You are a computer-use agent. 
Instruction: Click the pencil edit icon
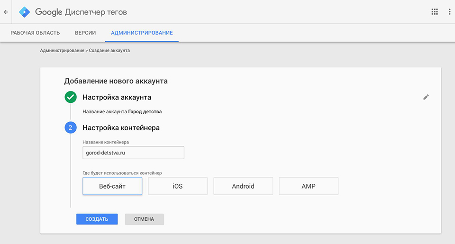[426, 97]
